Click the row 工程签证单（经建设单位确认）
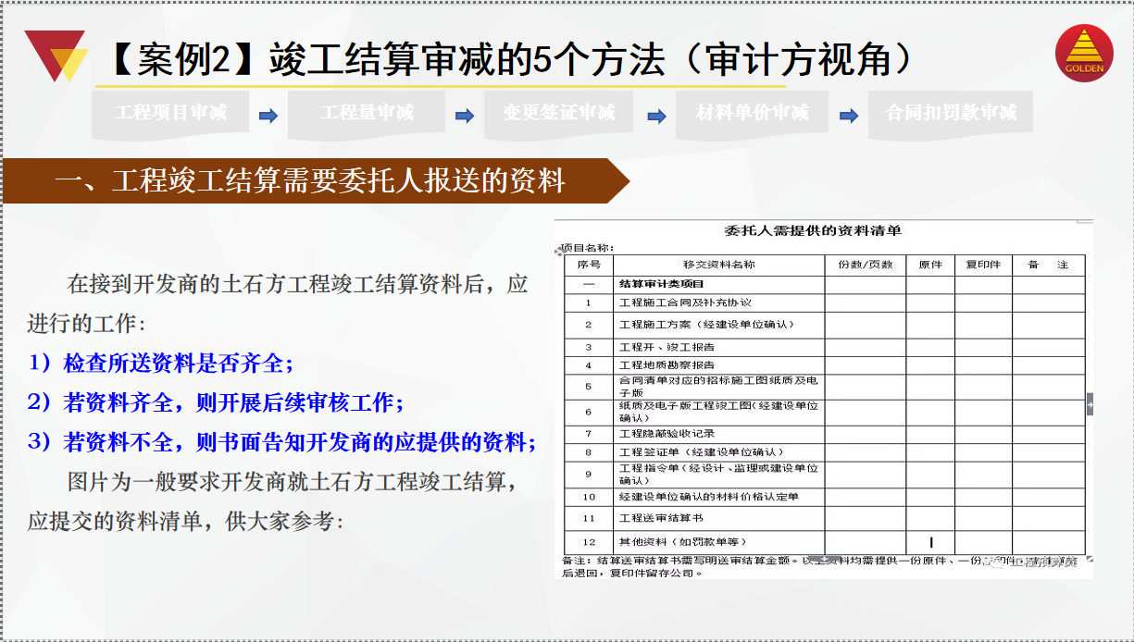The image size is (1134, 642). click(x=825, y=452)
